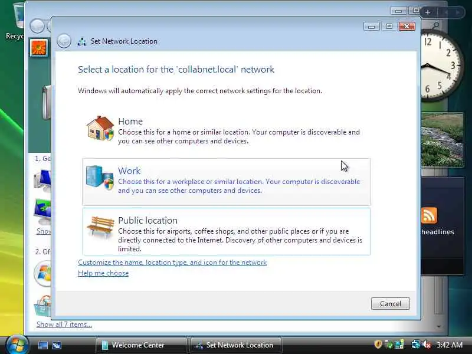472x354 pixels.
Task: Click the search magnifier in Welcome Center
Action: (435, 25)
